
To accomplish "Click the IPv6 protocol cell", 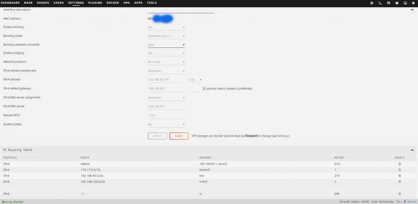I will pos(6,194).
